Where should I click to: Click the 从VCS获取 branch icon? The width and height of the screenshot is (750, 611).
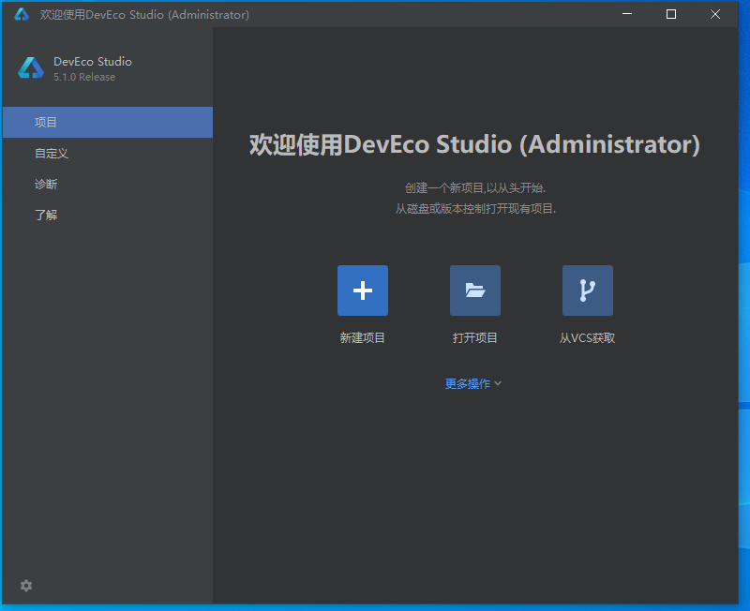[588, 291]
